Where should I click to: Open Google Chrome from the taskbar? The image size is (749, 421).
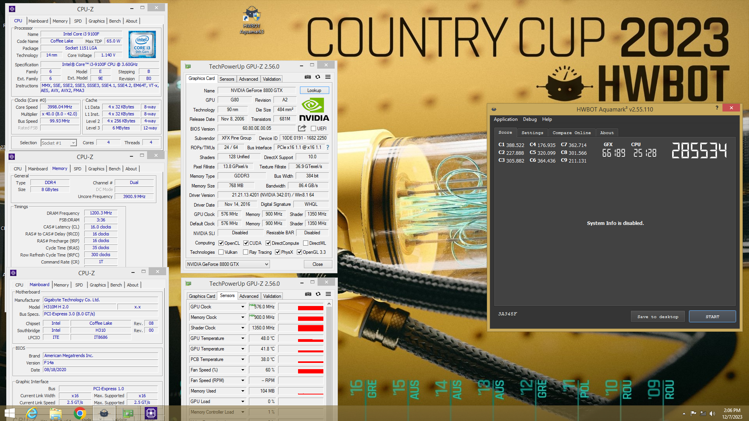[80, 413]
